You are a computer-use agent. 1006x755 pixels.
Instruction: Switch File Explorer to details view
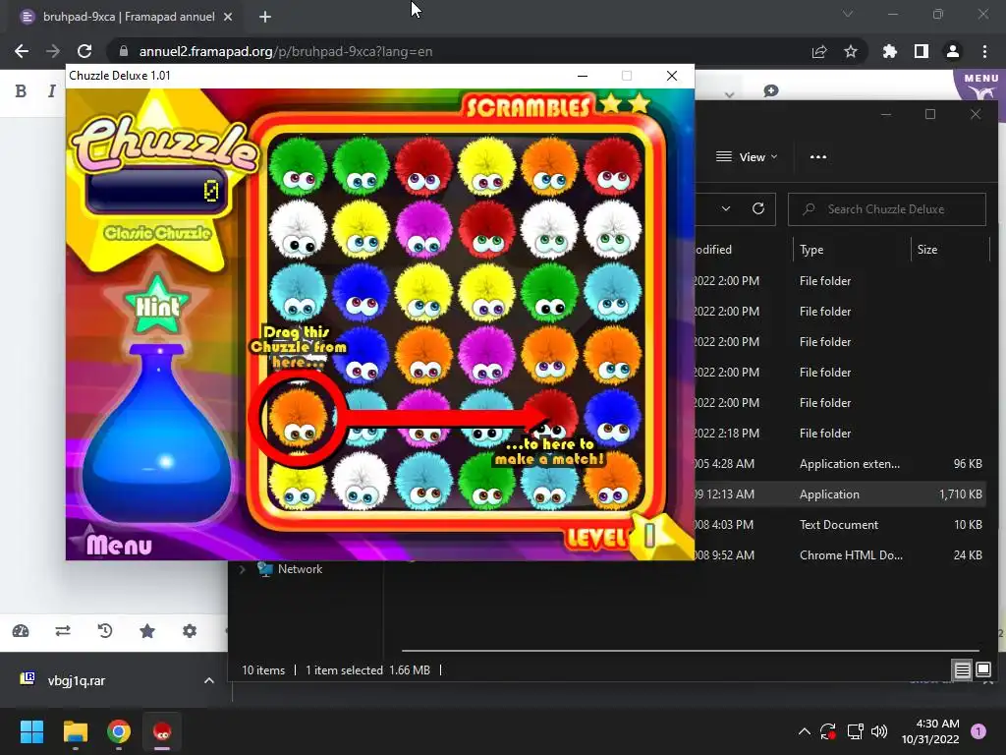tap(962, 670)
